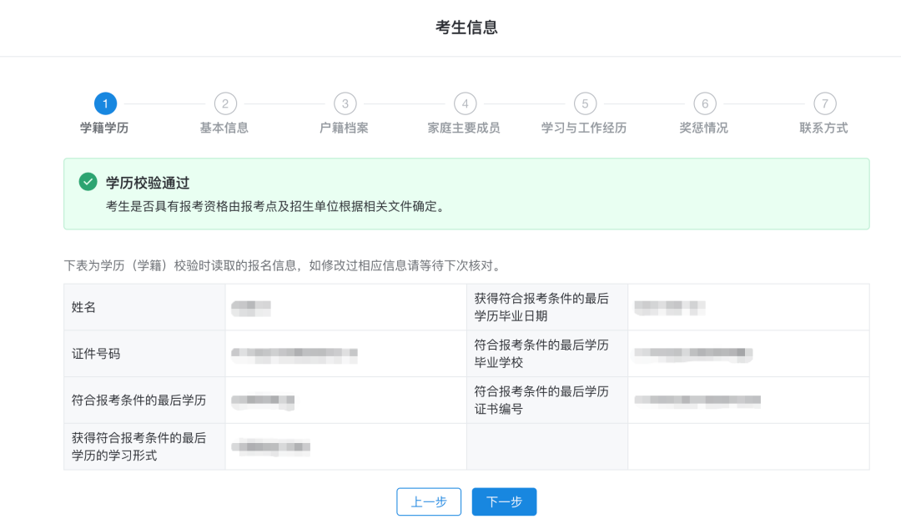Click the 学籍学历 step label
This screenshot has height=529, width=901.
click(x=104, y=128)
